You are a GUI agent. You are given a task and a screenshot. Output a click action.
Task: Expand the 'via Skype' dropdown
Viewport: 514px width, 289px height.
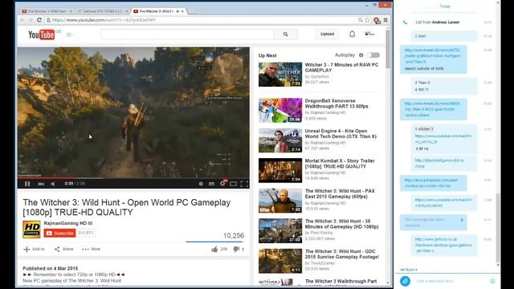409,270
